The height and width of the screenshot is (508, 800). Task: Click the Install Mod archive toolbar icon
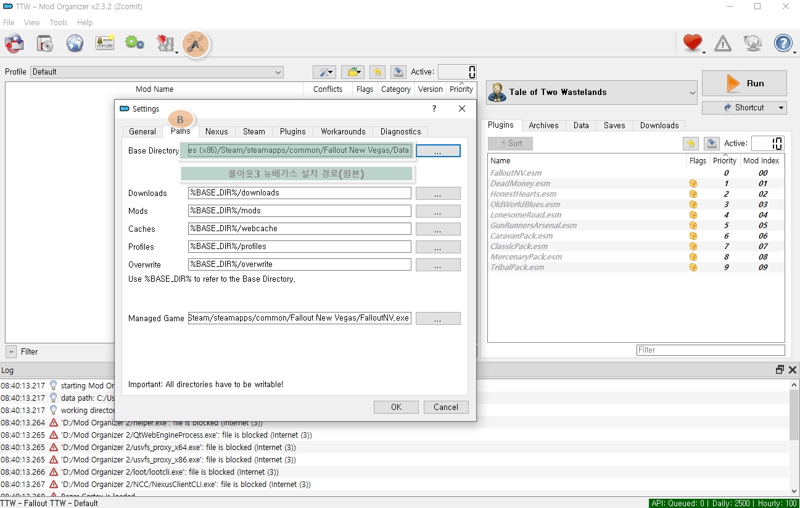(14, 43)
